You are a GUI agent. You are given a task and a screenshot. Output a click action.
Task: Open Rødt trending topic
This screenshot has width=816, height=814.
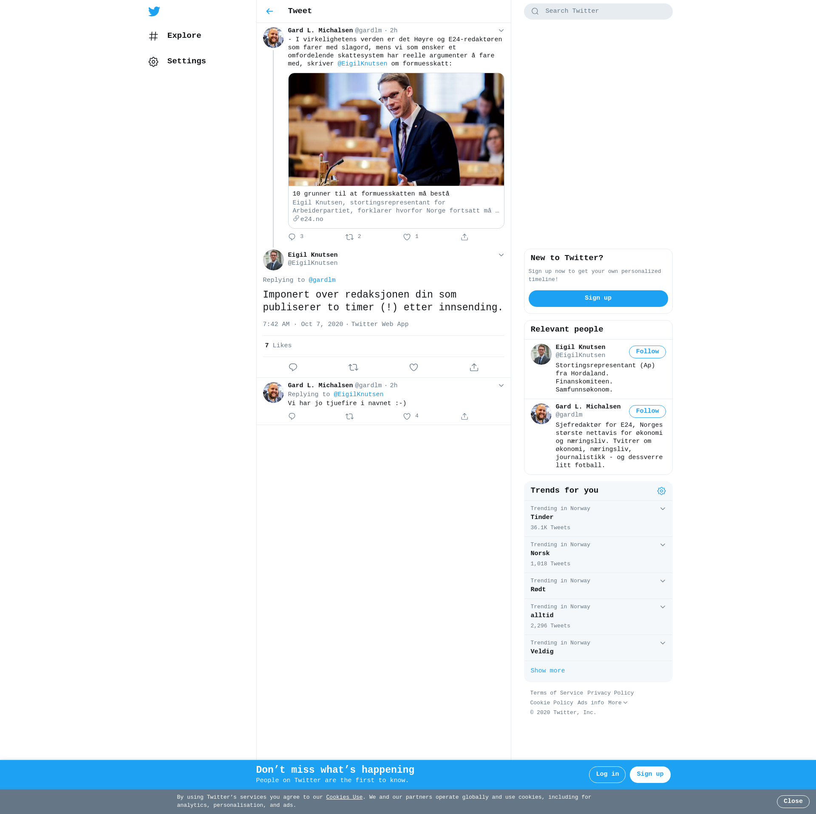(x=598, y=586)
